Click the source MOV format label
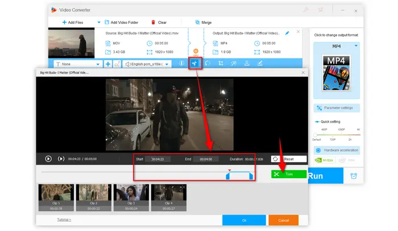 point(117,43)
